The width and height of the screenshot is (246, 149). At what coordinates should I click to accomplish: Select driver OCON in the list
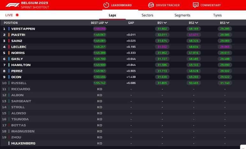coord(16,77)
